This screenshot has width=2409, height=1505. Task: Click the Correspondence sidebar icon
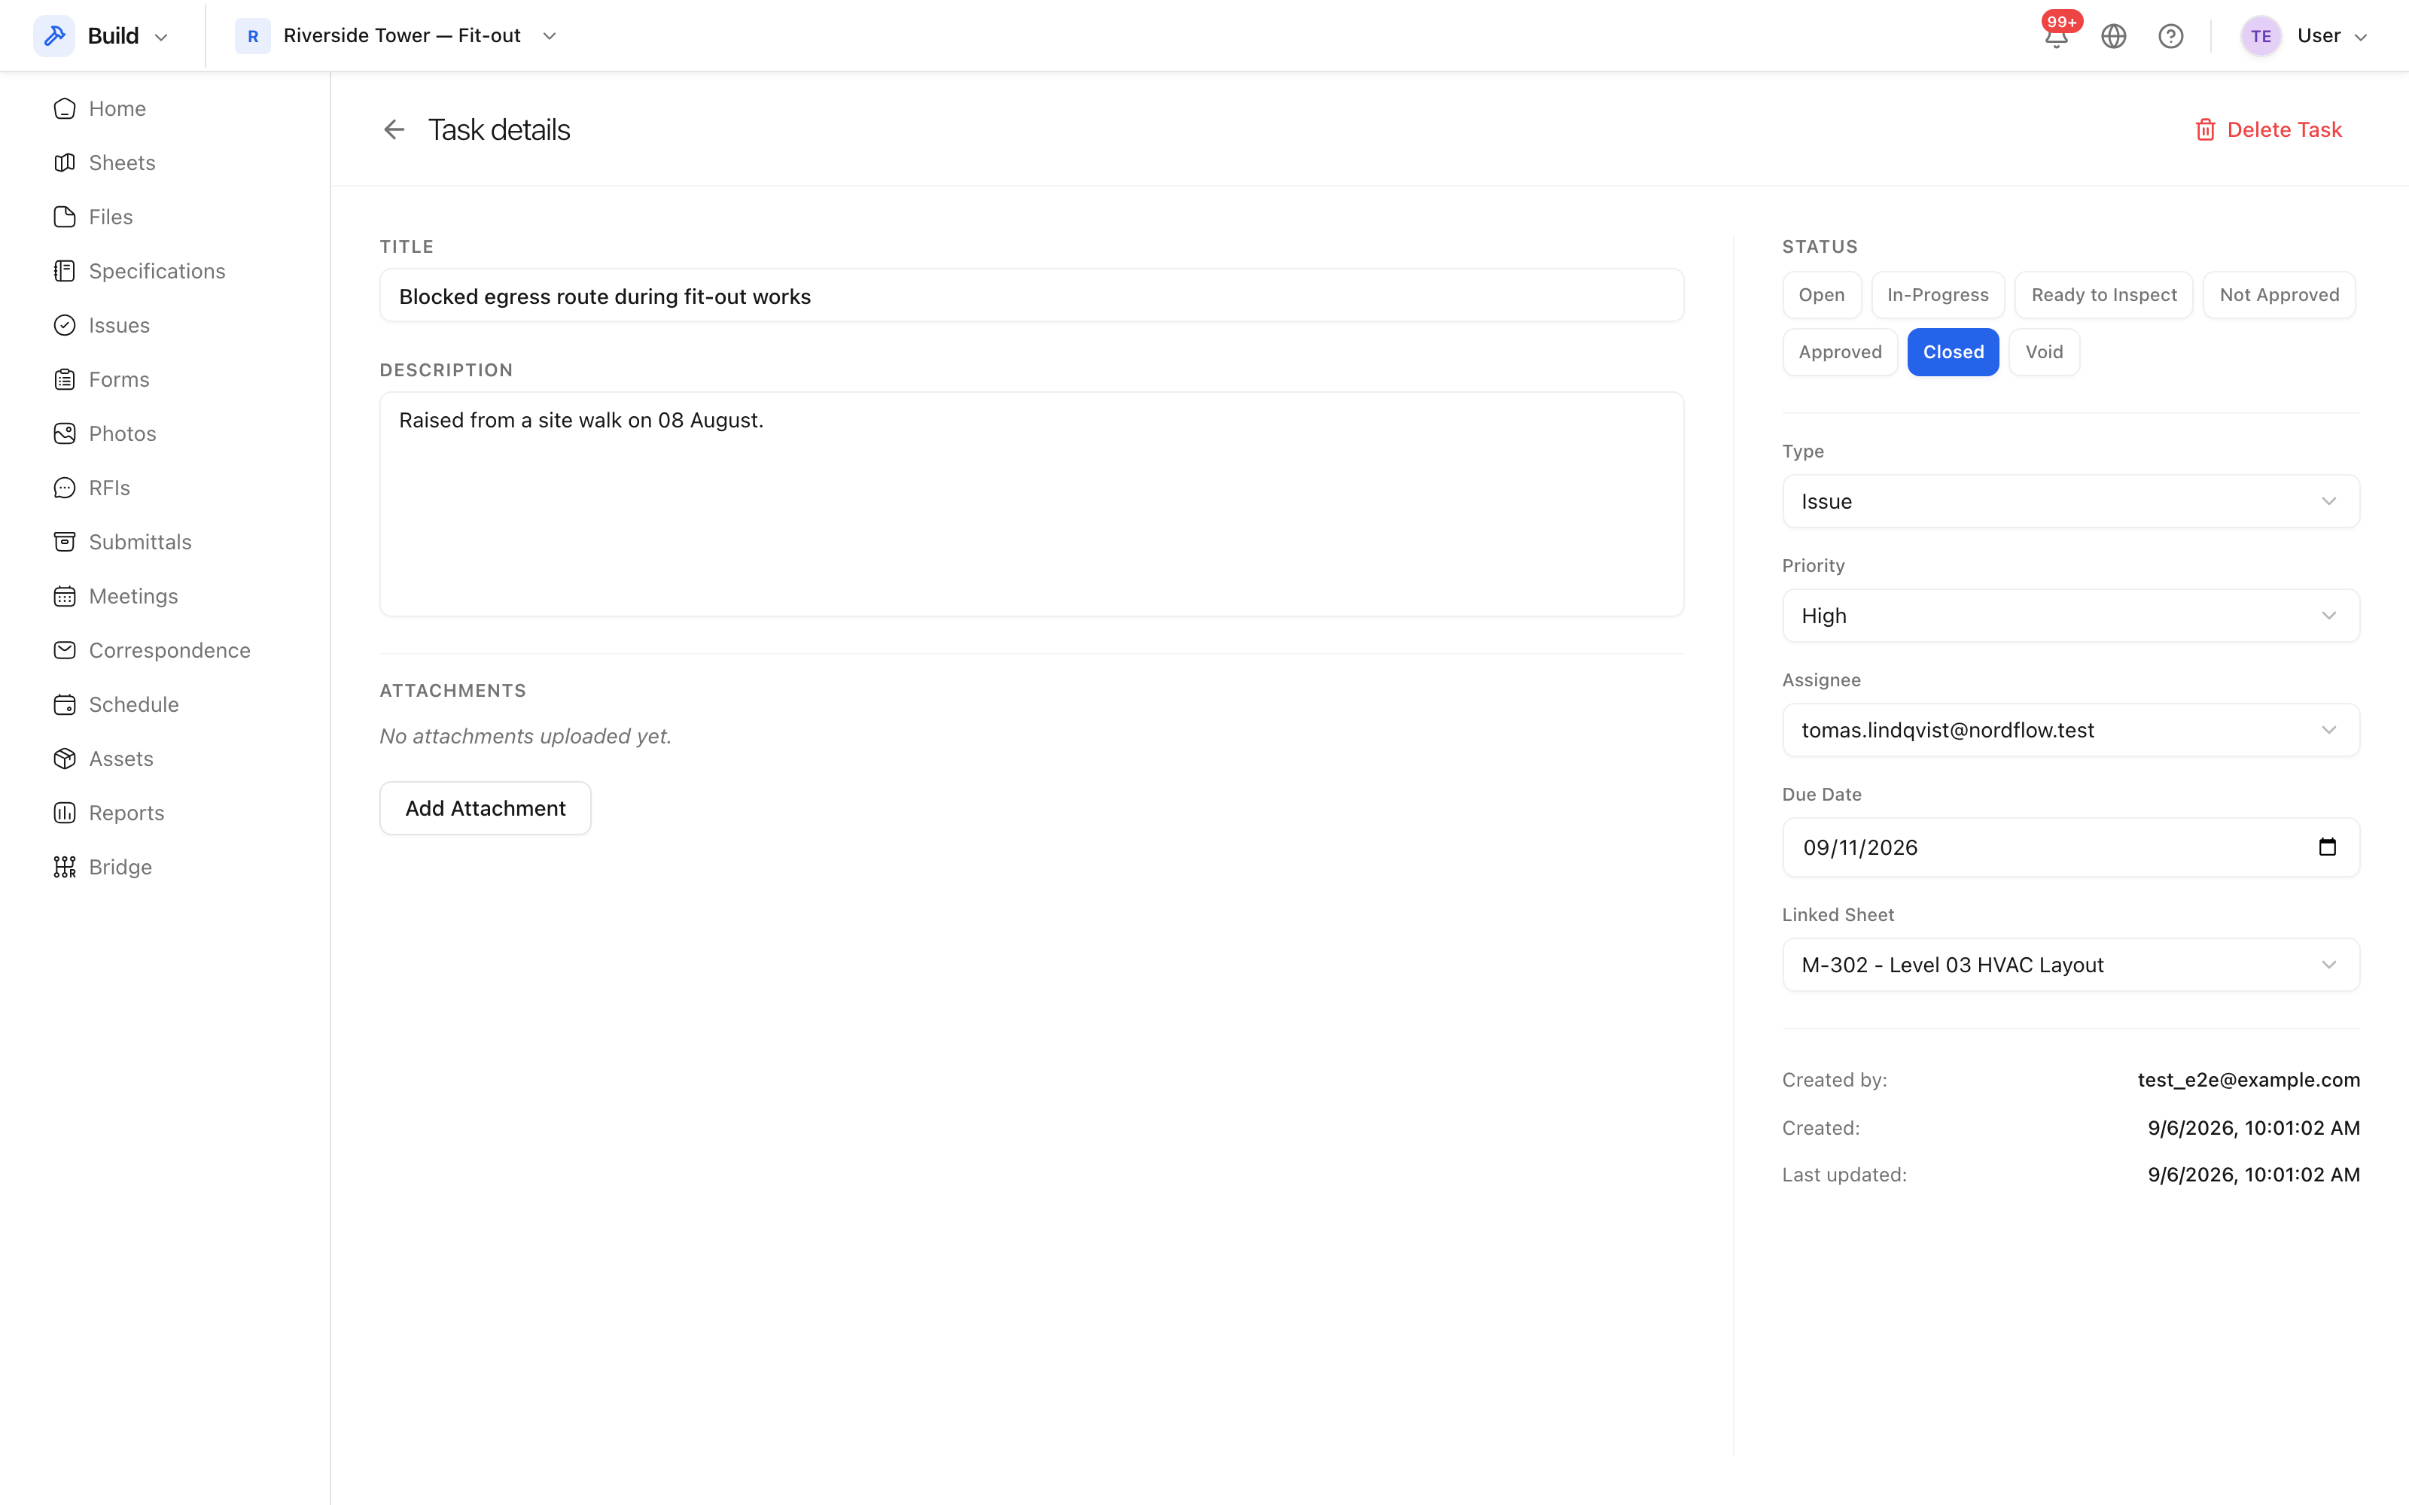tap(65, 650)
